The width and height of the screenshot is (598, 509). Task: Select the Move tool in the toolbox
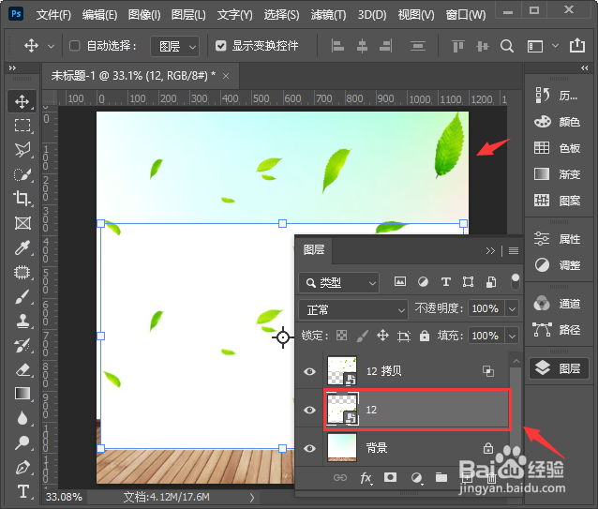22,101
